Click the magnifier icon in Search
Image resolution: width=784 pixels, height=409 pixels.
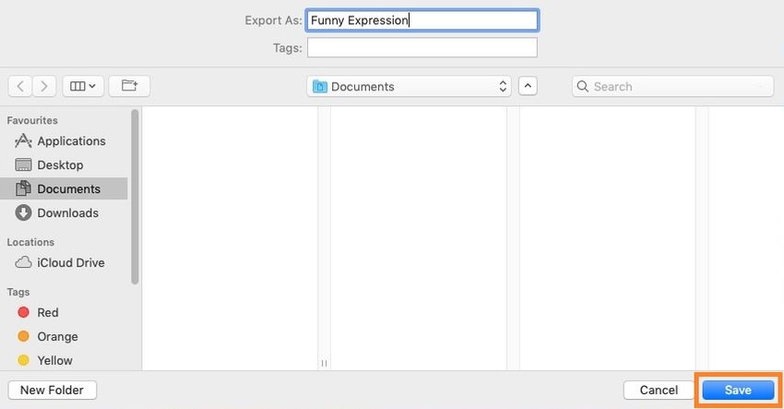pos(583,87)
